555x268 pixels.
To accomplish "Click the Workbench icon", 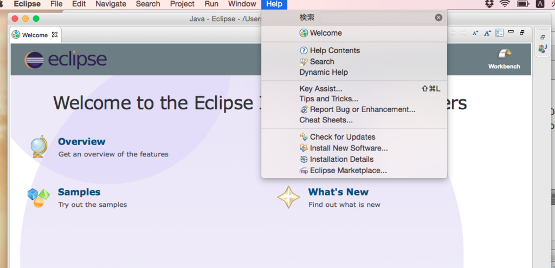I will [x=505, y=54].
